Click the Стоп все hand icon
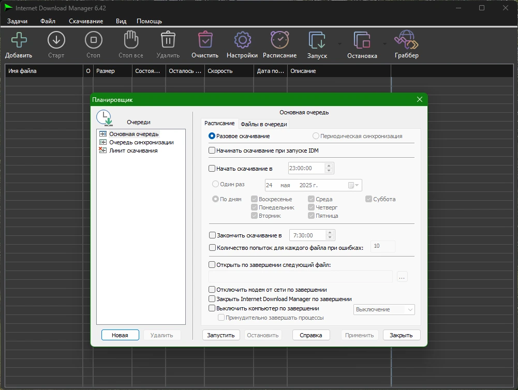Image resolution: width=518 pixels, height=390 pixels. [x=131, y=40]
